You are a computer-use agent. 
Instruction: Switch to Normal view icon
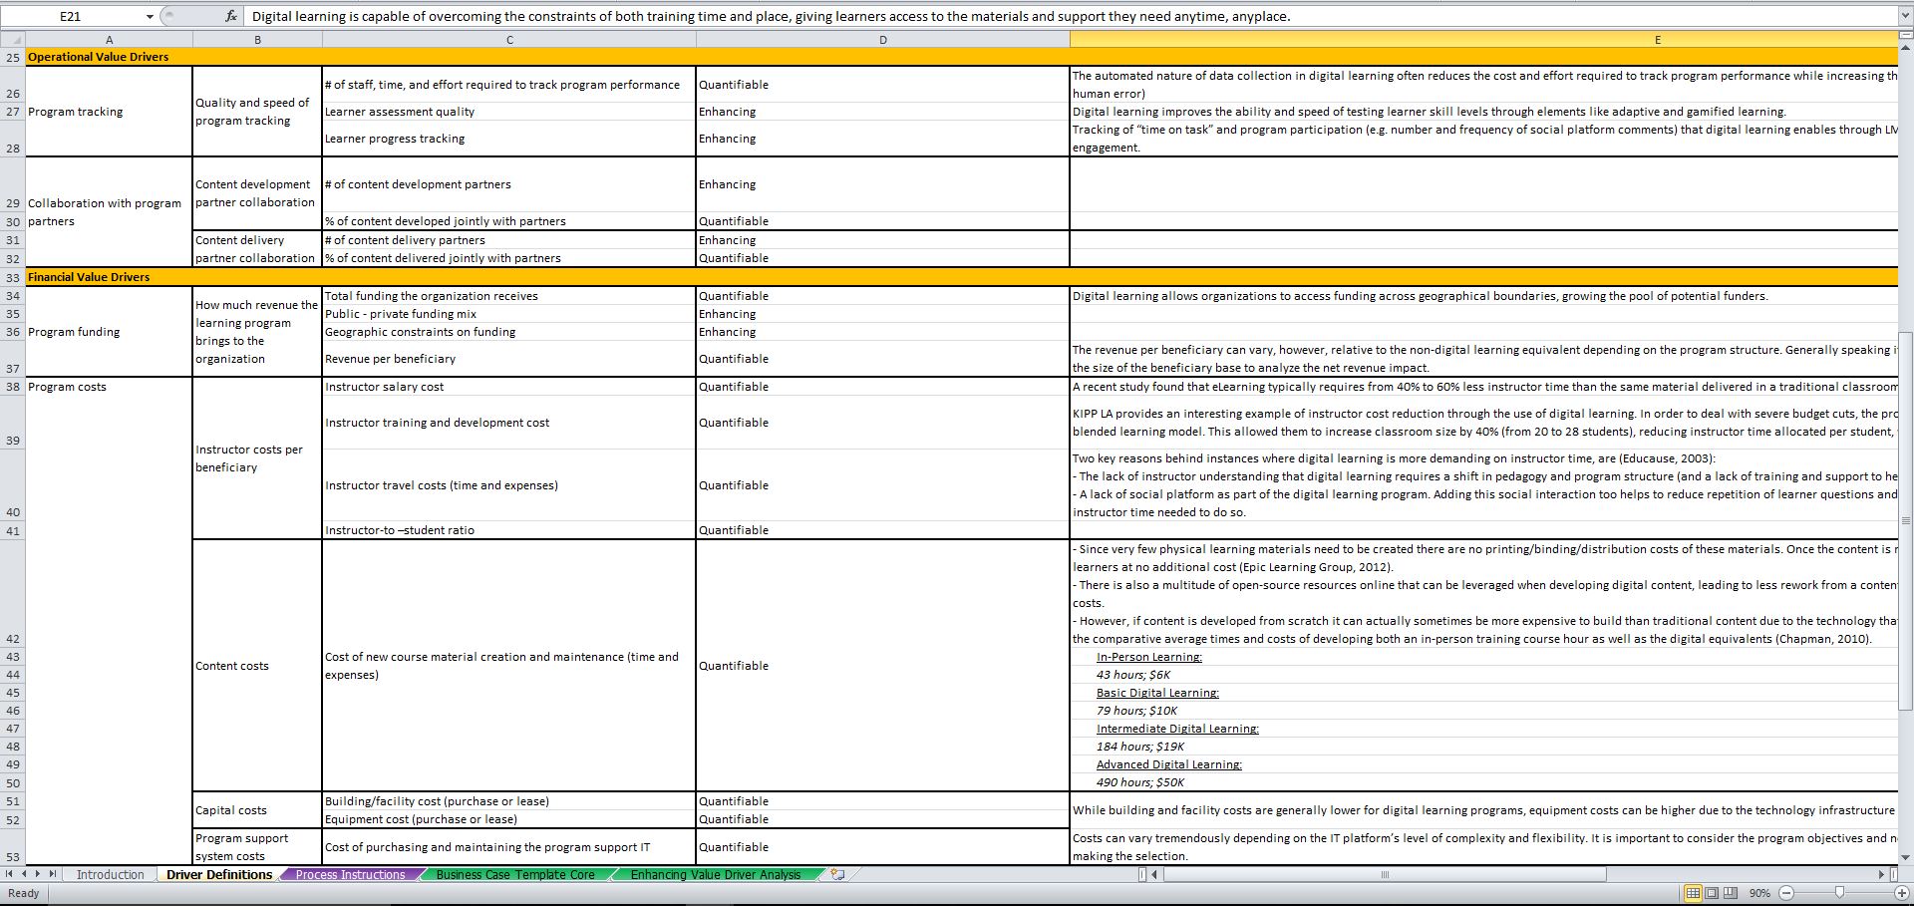tap(1693, 892)
